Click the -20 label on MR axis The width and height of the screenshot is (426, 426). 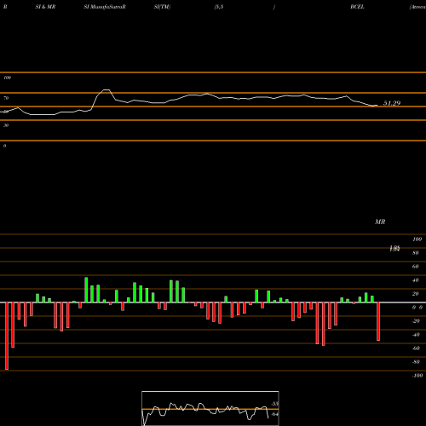pyautogui.click(x=416, y=321)
